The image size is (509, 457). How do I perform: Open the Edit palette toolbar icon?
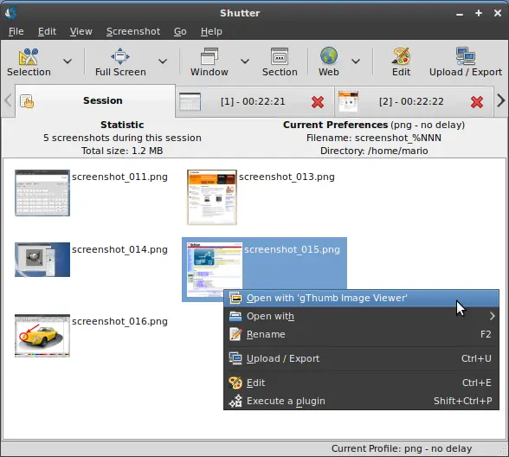pyautogui.click(x=402, y=56)
